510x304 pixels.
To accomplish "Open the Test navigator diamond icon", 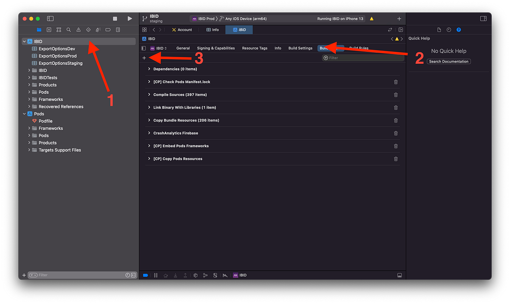I will click(x=88, y=30).
